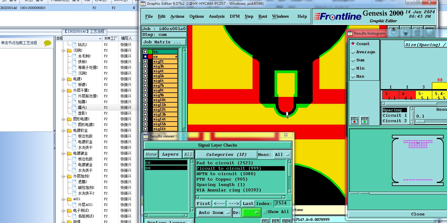Open the Rout menu
The height and width of the screenshot is (223, 447).
[263, 17]
